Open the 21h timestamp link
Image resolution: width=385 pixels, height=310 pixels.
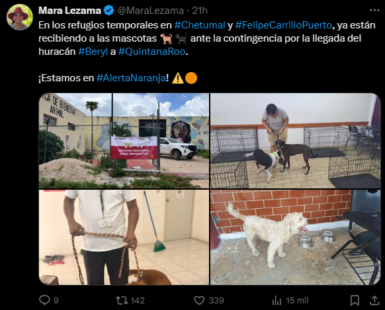pyautogui.click(x=200, y=11)
